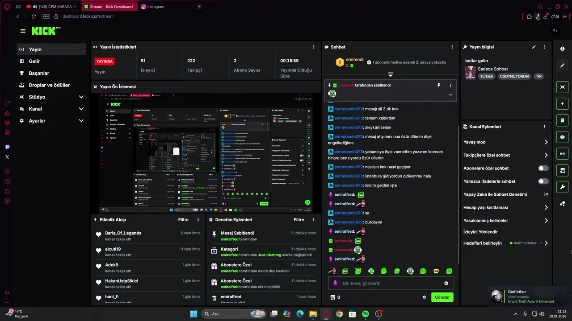
Task: Open the stream preview thumbnail
Action: pyautogui.click(x=206, y=153)
